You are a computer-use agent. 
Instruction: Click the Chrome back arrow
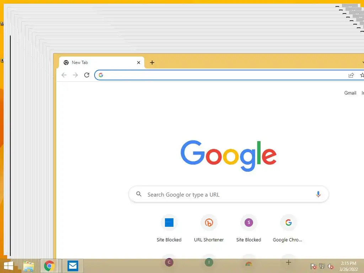[64, 75]
